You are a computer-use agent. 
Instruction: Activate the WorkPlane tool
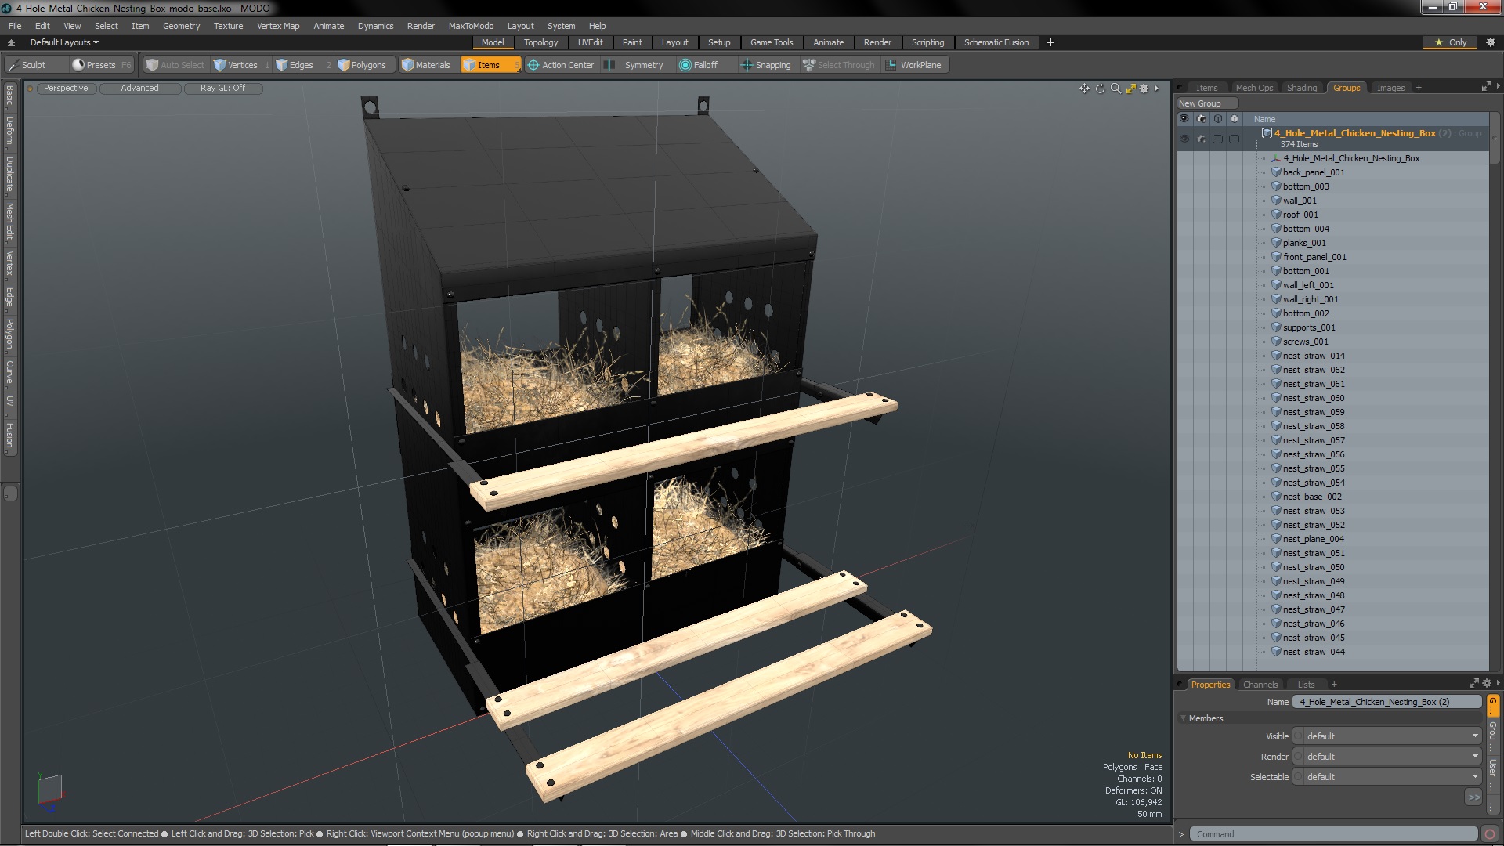tap(913, 65)
